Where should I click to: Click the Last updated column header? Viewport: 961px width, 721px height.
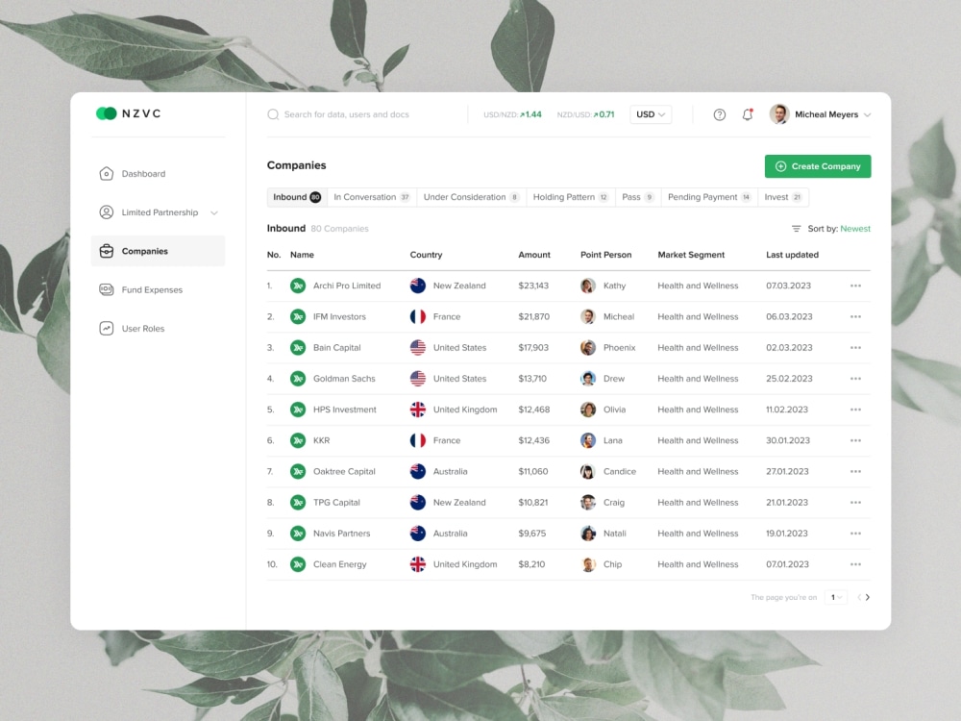[x=792, y=255]
